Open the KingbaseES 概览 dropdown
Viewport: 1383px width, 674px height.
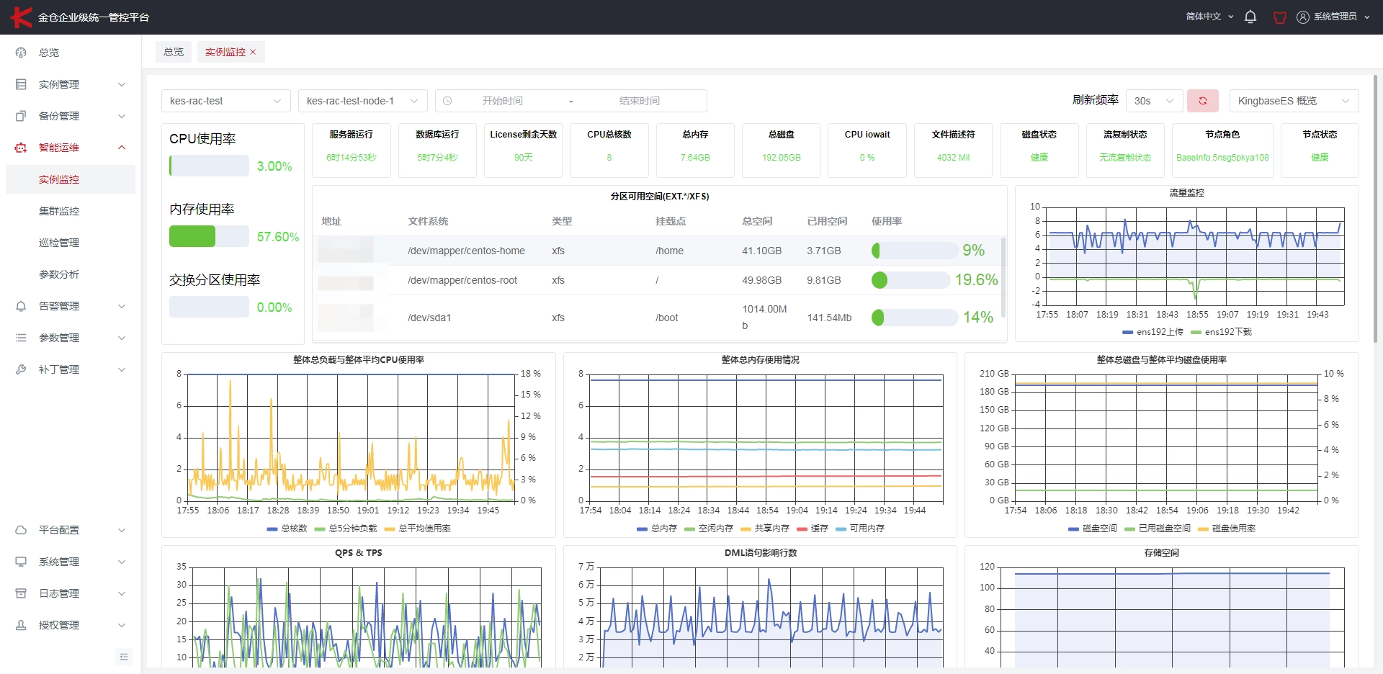click(x=1294, y=101)
